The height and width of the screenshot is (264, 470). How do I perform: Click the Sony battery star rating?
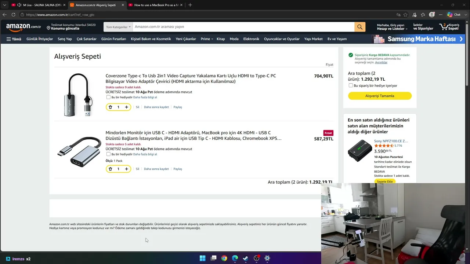coord(384,146)
